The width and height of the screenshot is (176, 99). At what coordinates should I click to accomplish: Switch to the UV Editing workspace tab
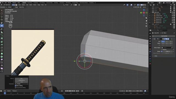(x=42, y=3)
